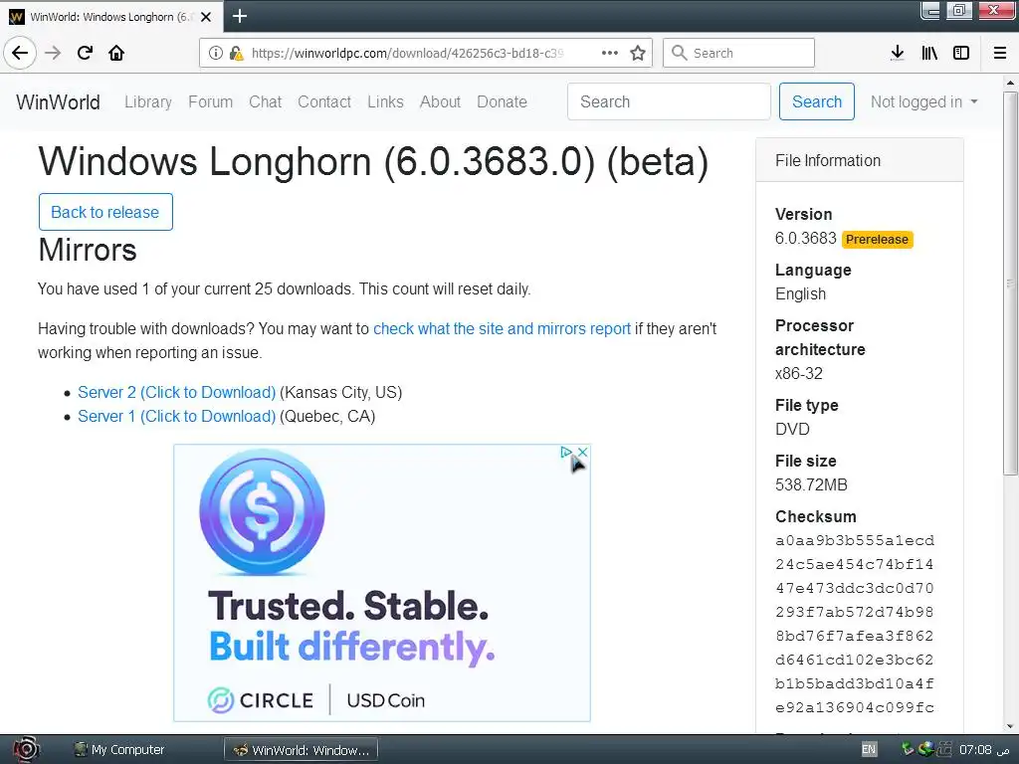Click the AdChoices triangle icon on the ad
Image resolution: width=1019 pixels, height=764 pixels.
(566, 452)
